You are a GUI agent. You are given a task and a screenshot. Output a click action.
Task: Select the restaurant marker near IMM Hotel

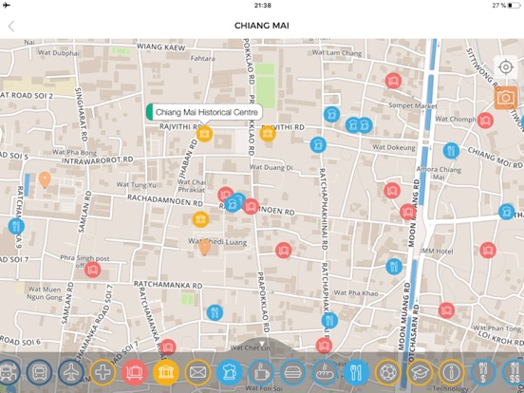[x=394, y=267]
